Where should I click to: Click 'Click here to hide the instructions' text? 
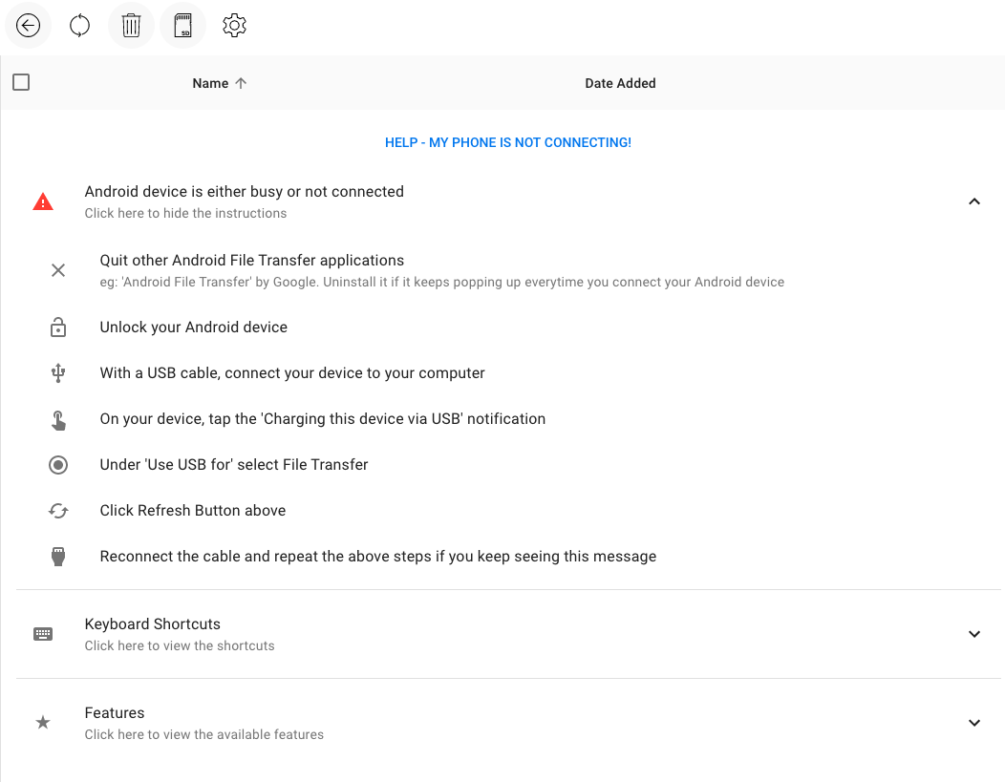185,213
